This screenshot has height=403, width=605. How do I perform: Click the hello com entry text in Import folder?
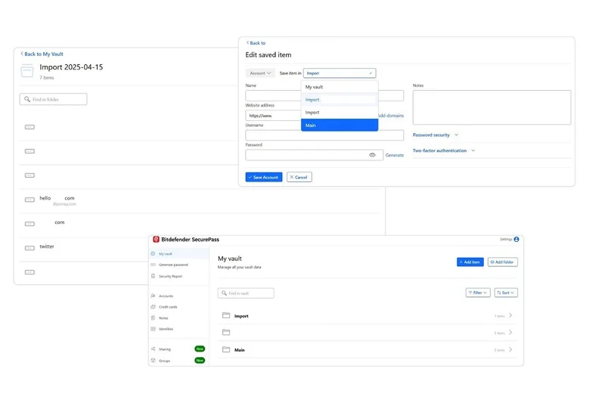(57, 198)
